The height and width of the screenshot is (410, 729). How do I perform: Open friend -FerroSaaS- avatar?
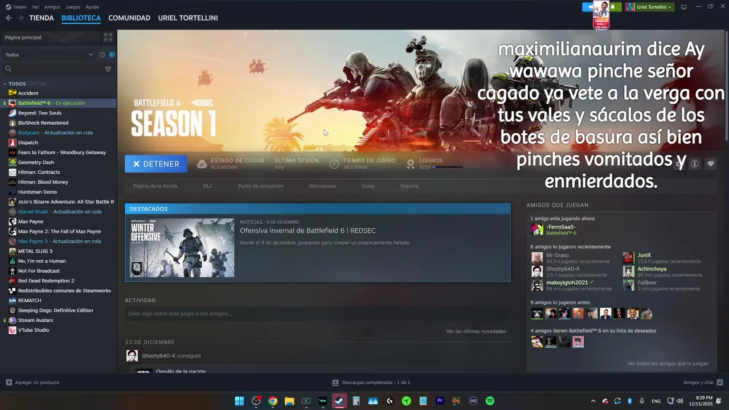click(537, 229)
